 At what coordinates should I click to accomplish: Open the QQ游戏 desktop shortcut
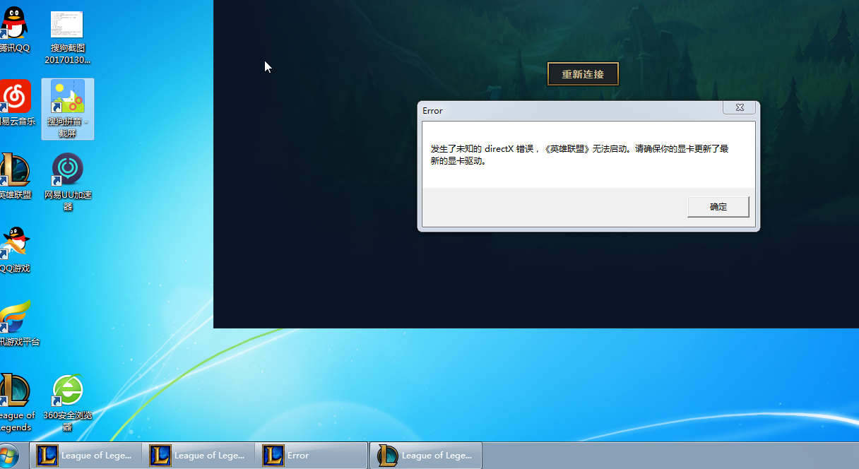[15, 250]
